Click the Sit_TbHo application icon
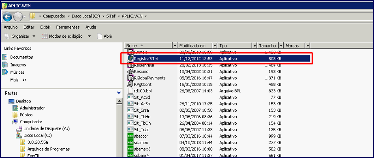This screenshot has height=158, width=374. click(130, 117)
